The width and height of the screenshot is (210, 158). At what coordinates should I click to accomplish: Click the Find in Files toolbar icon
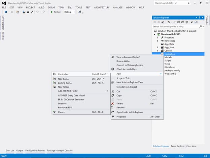80,12
